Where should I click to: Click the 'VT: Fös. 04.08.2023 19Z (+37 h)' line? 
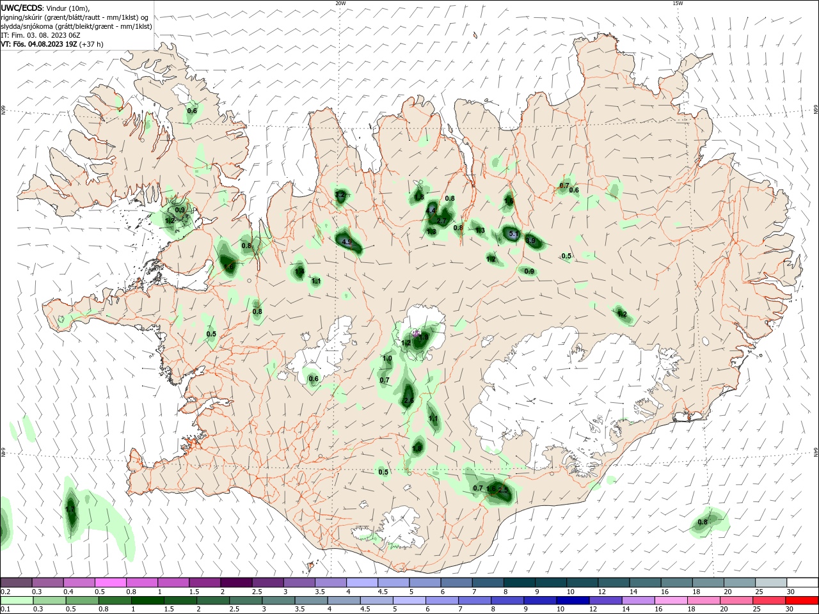tap(52, 44)
